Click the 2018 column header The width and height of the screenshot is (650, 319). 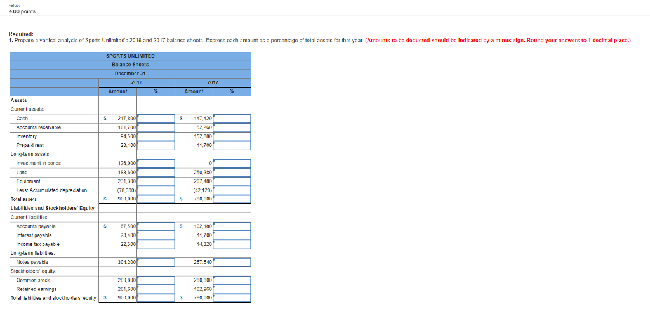click(137, 82)
